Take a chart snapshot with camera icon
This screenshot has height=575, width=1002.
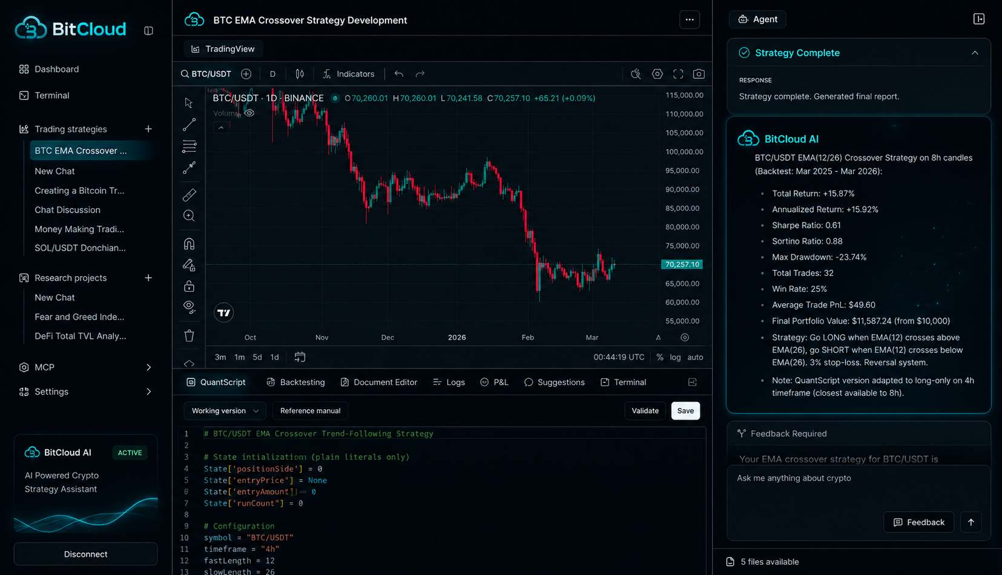[699, 74]
